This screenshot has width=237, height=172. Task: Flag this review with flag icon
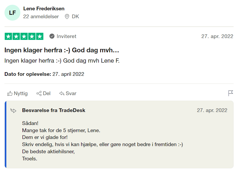coord(231,93)
